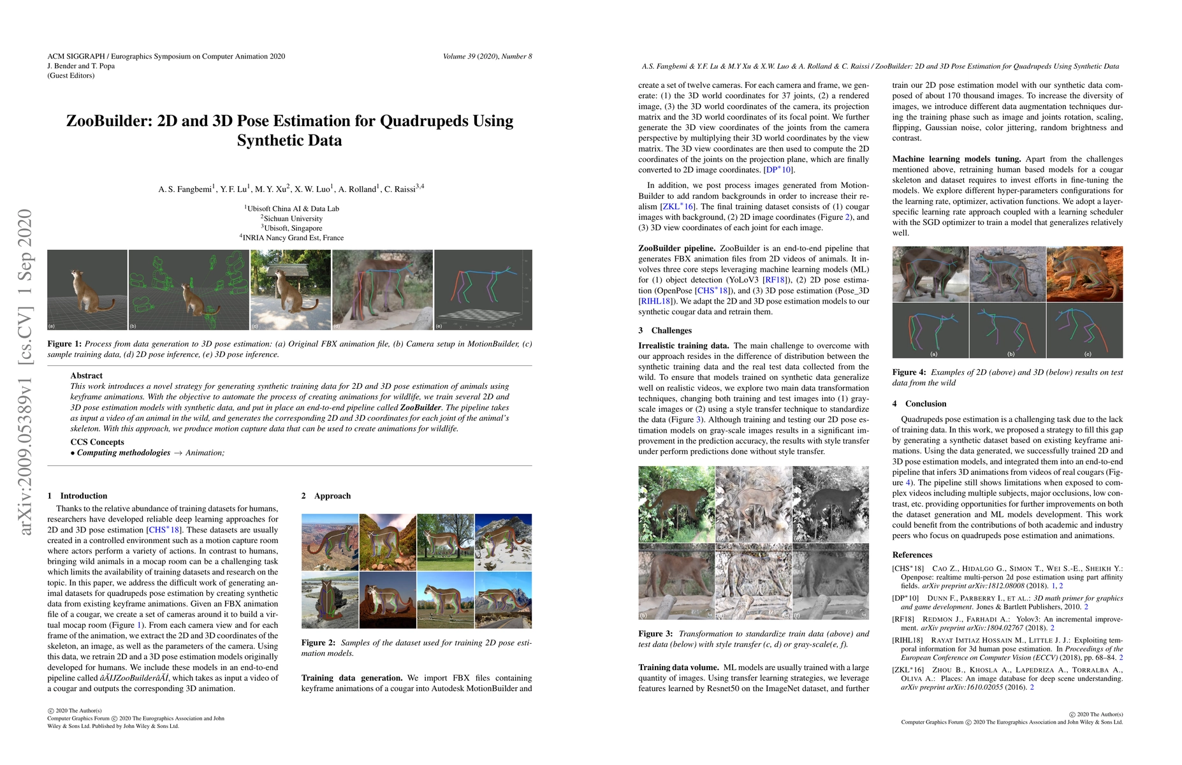Viewport: 1182px width, 765px height.
Task: Open the [CHS*18] citation after OpenPose
Action: (x=712, y=291)
